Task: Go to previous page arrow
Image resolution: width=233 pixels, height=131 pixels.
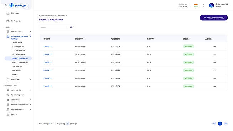Action: [214, 124]
